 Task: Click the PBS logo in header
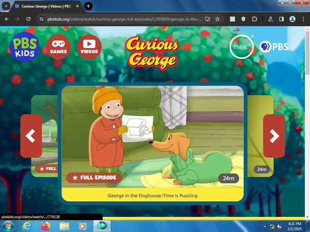(x=274, y=47)
